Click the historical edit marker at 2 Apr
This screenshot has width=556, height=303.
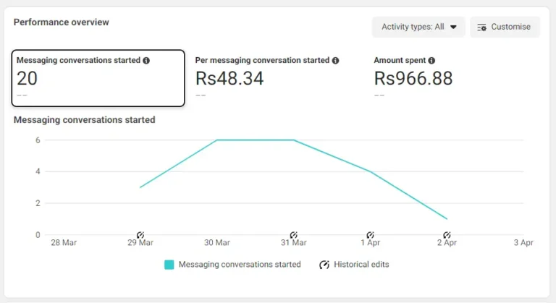coord(447,234)
